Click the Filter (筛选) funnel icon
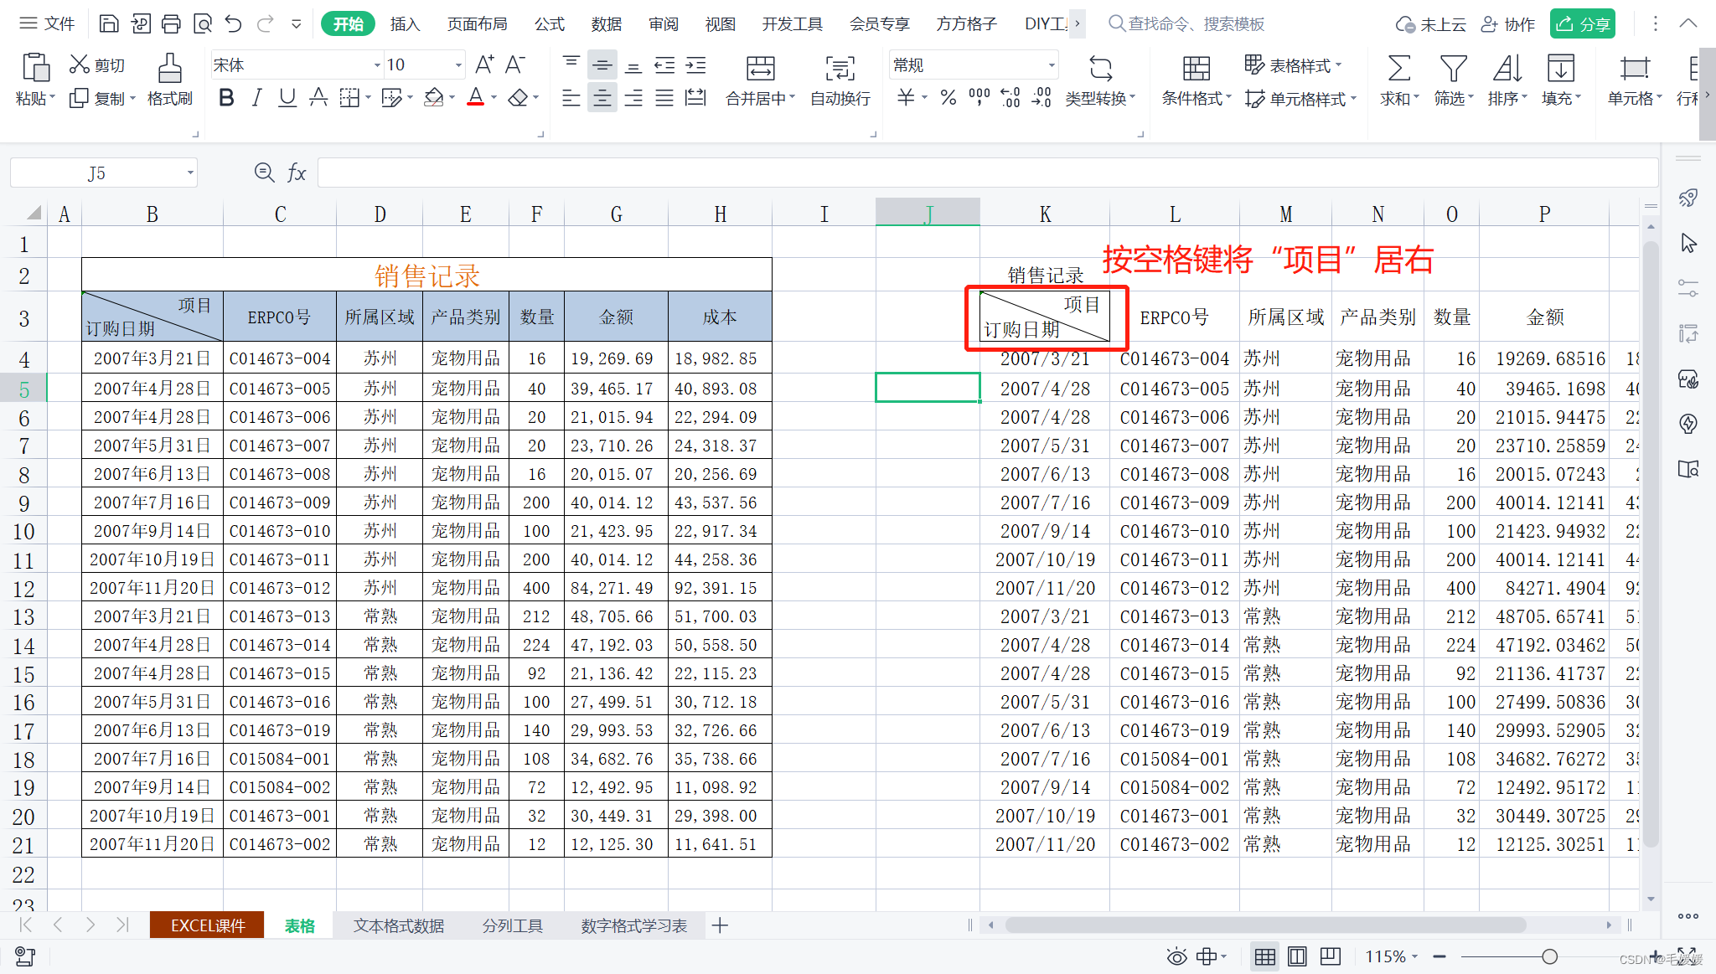Viewport: 1716px width, 974px height. [x=1452, y=69]
